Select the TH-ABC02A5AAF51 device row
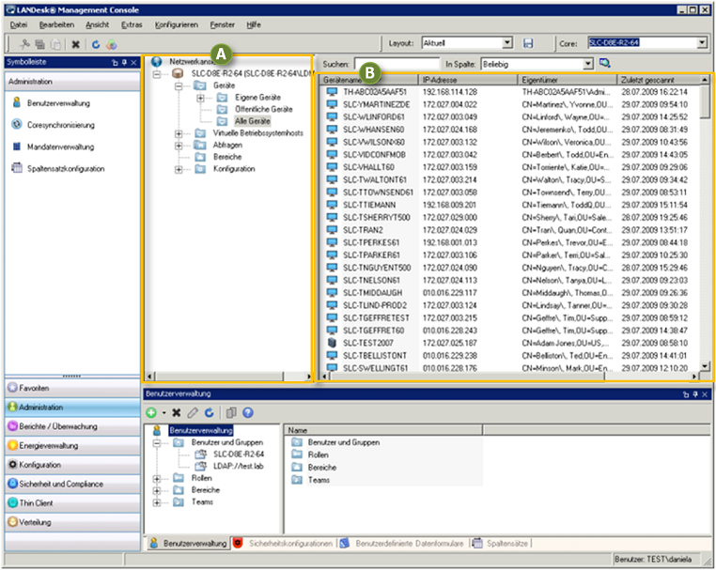This screenshot has height=570, width=716. pos(510,92)
